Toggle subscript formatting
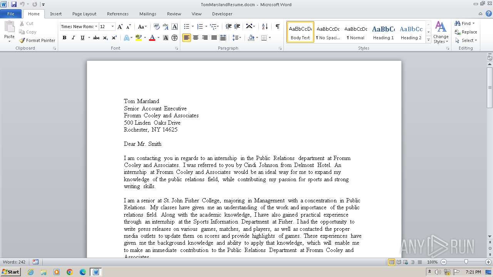This screenshot has height=277, width=493. tap(106, 38)
